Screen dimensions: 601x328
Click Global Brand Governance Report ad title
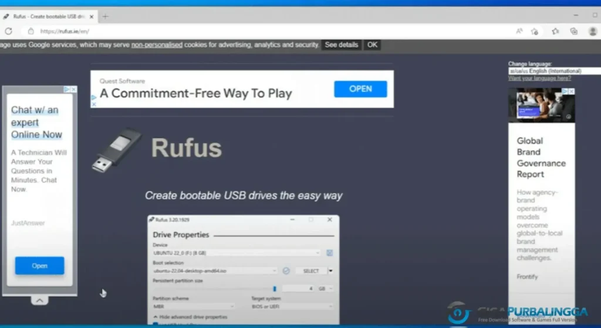pos(541,157)
